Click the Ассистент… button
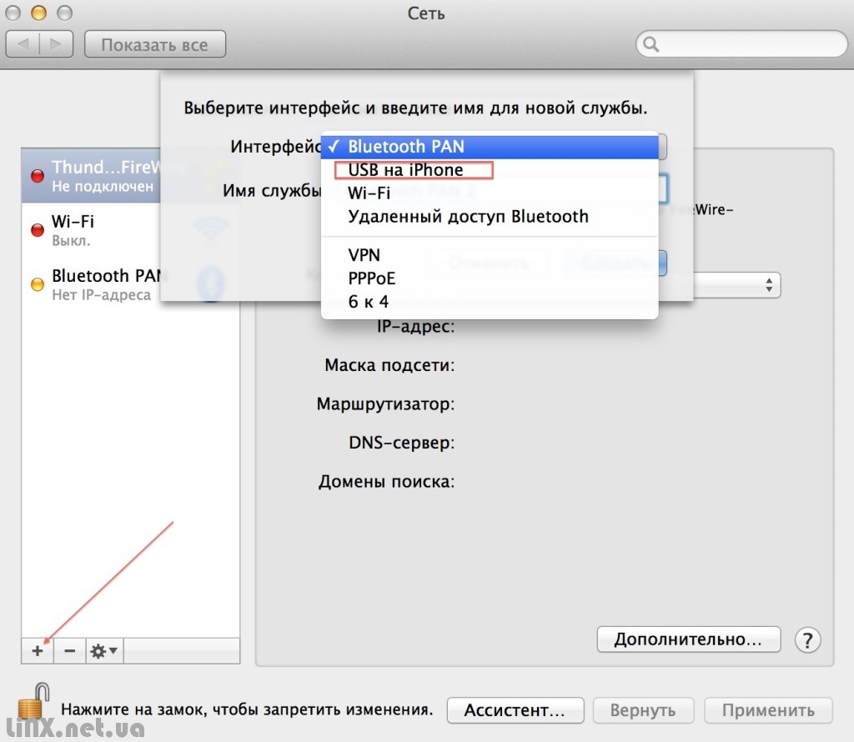Viewport: 854px width, 742px height. 515,709
